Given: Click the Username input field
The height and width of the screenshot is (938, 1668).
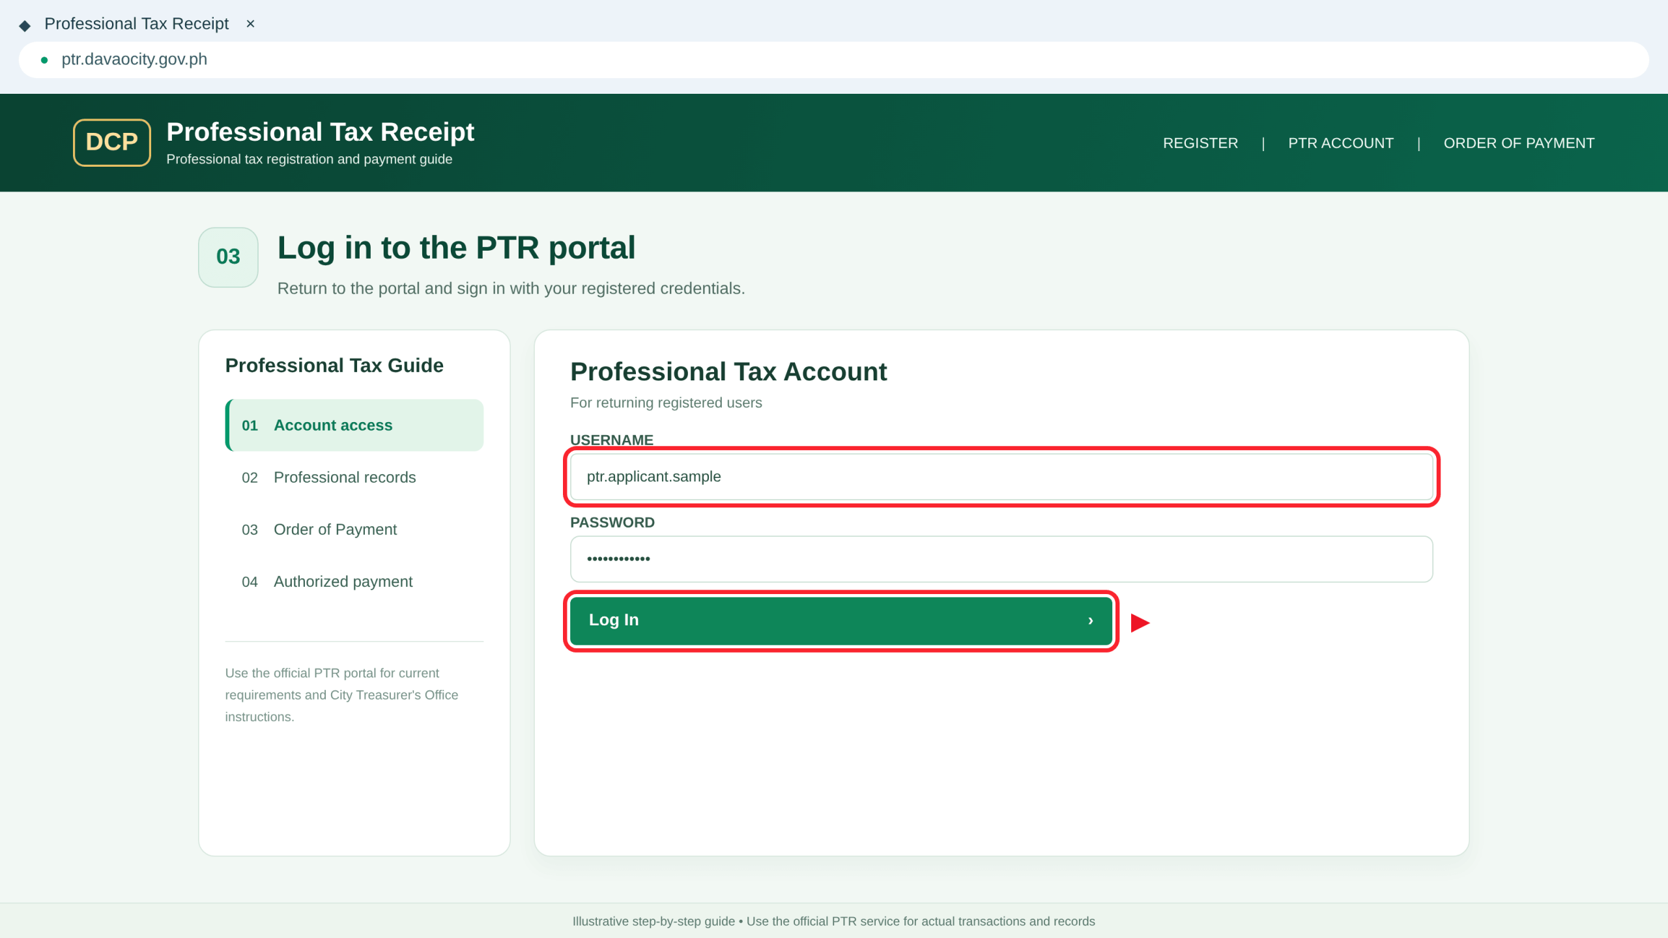Looking at the screenshot, I should 1001,477.
